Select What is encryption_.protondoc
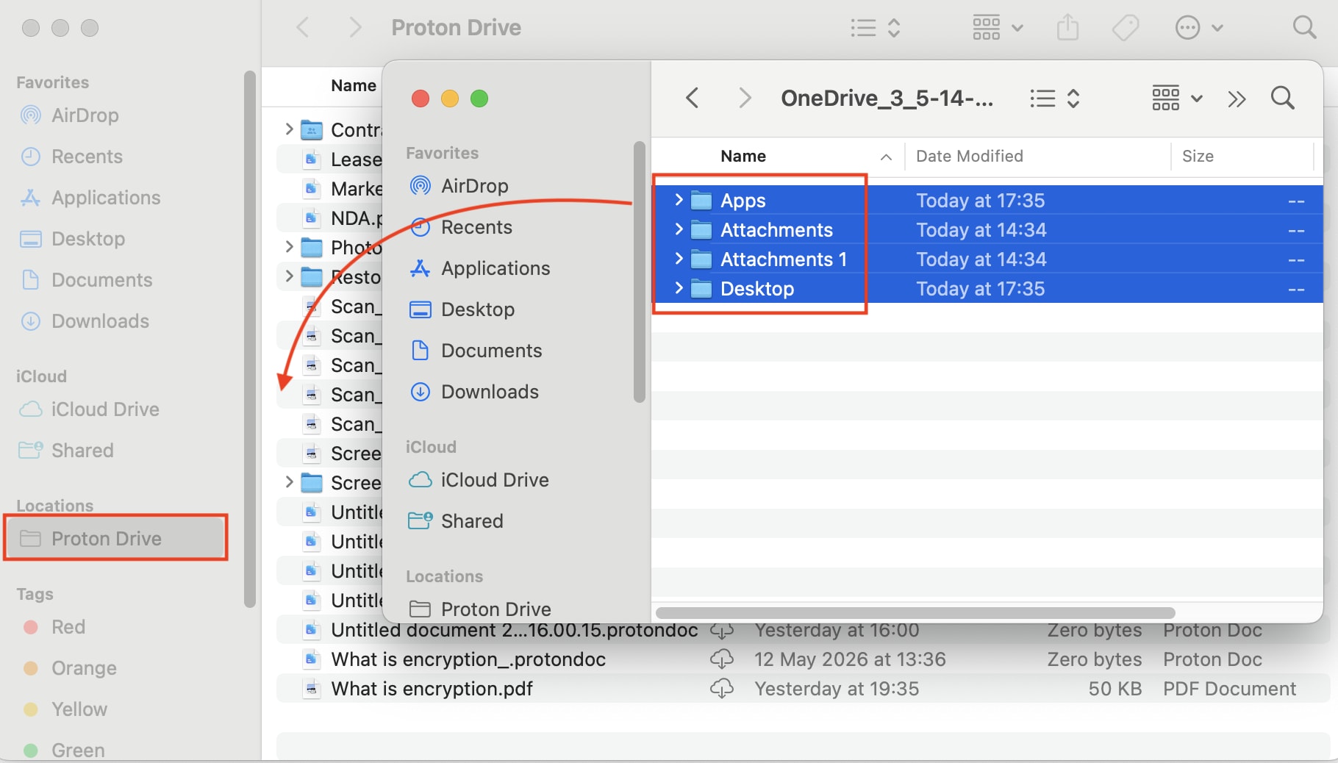The height and width of the screenshot is (763, 1338). [803, 659]
